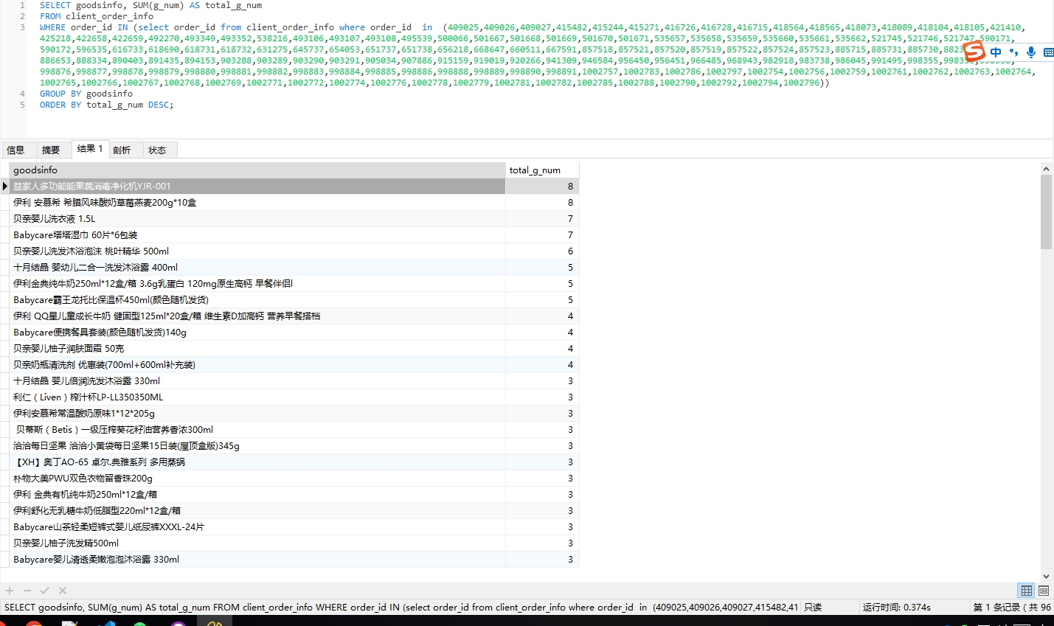Select row Babycare便携餐具套装 140g
This screenshot has height=626, width=1054.
257,333
